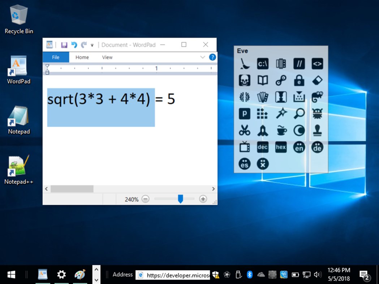Click the magnifier search icon
Viewport: 379px width, 284px height.
[299, 113]
